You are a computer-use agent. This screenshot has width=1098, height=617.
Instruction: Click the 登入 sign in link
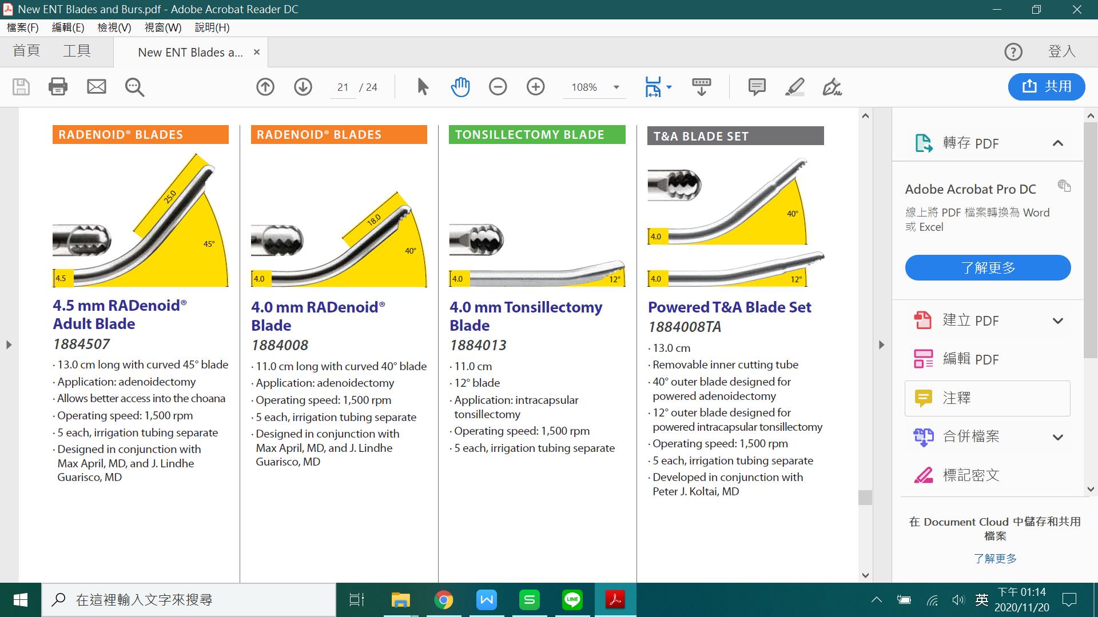[x=1062, y=51]
